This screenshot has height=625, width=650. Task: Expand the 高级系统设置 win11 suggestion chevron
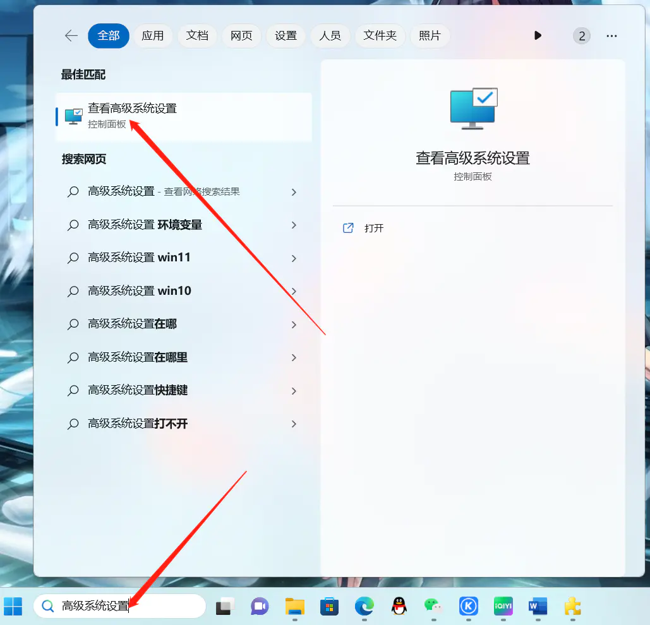294,258
